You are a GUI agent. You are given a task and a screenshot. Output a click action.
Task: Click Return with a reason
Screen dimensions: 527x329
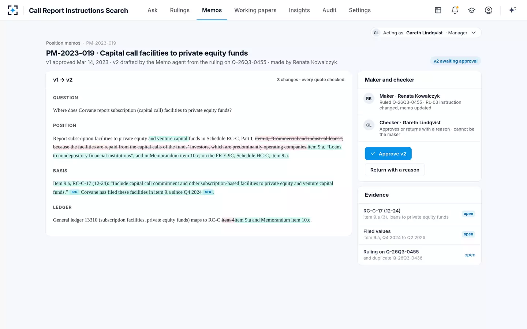coord(395,170)
